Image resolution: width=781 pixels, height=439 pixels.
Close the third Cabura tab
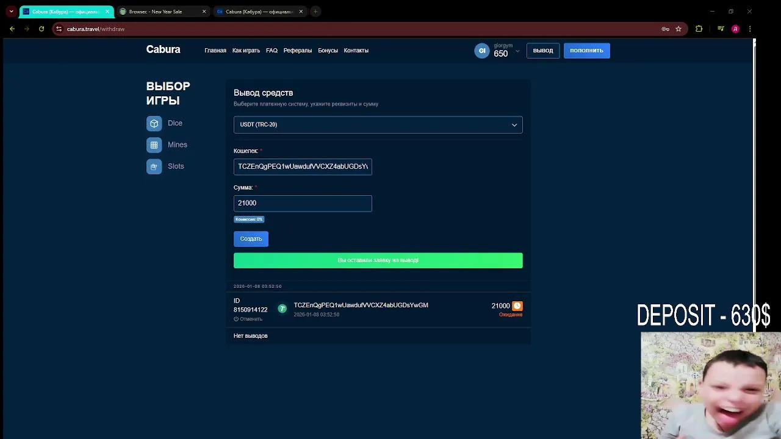click(301, 12)
